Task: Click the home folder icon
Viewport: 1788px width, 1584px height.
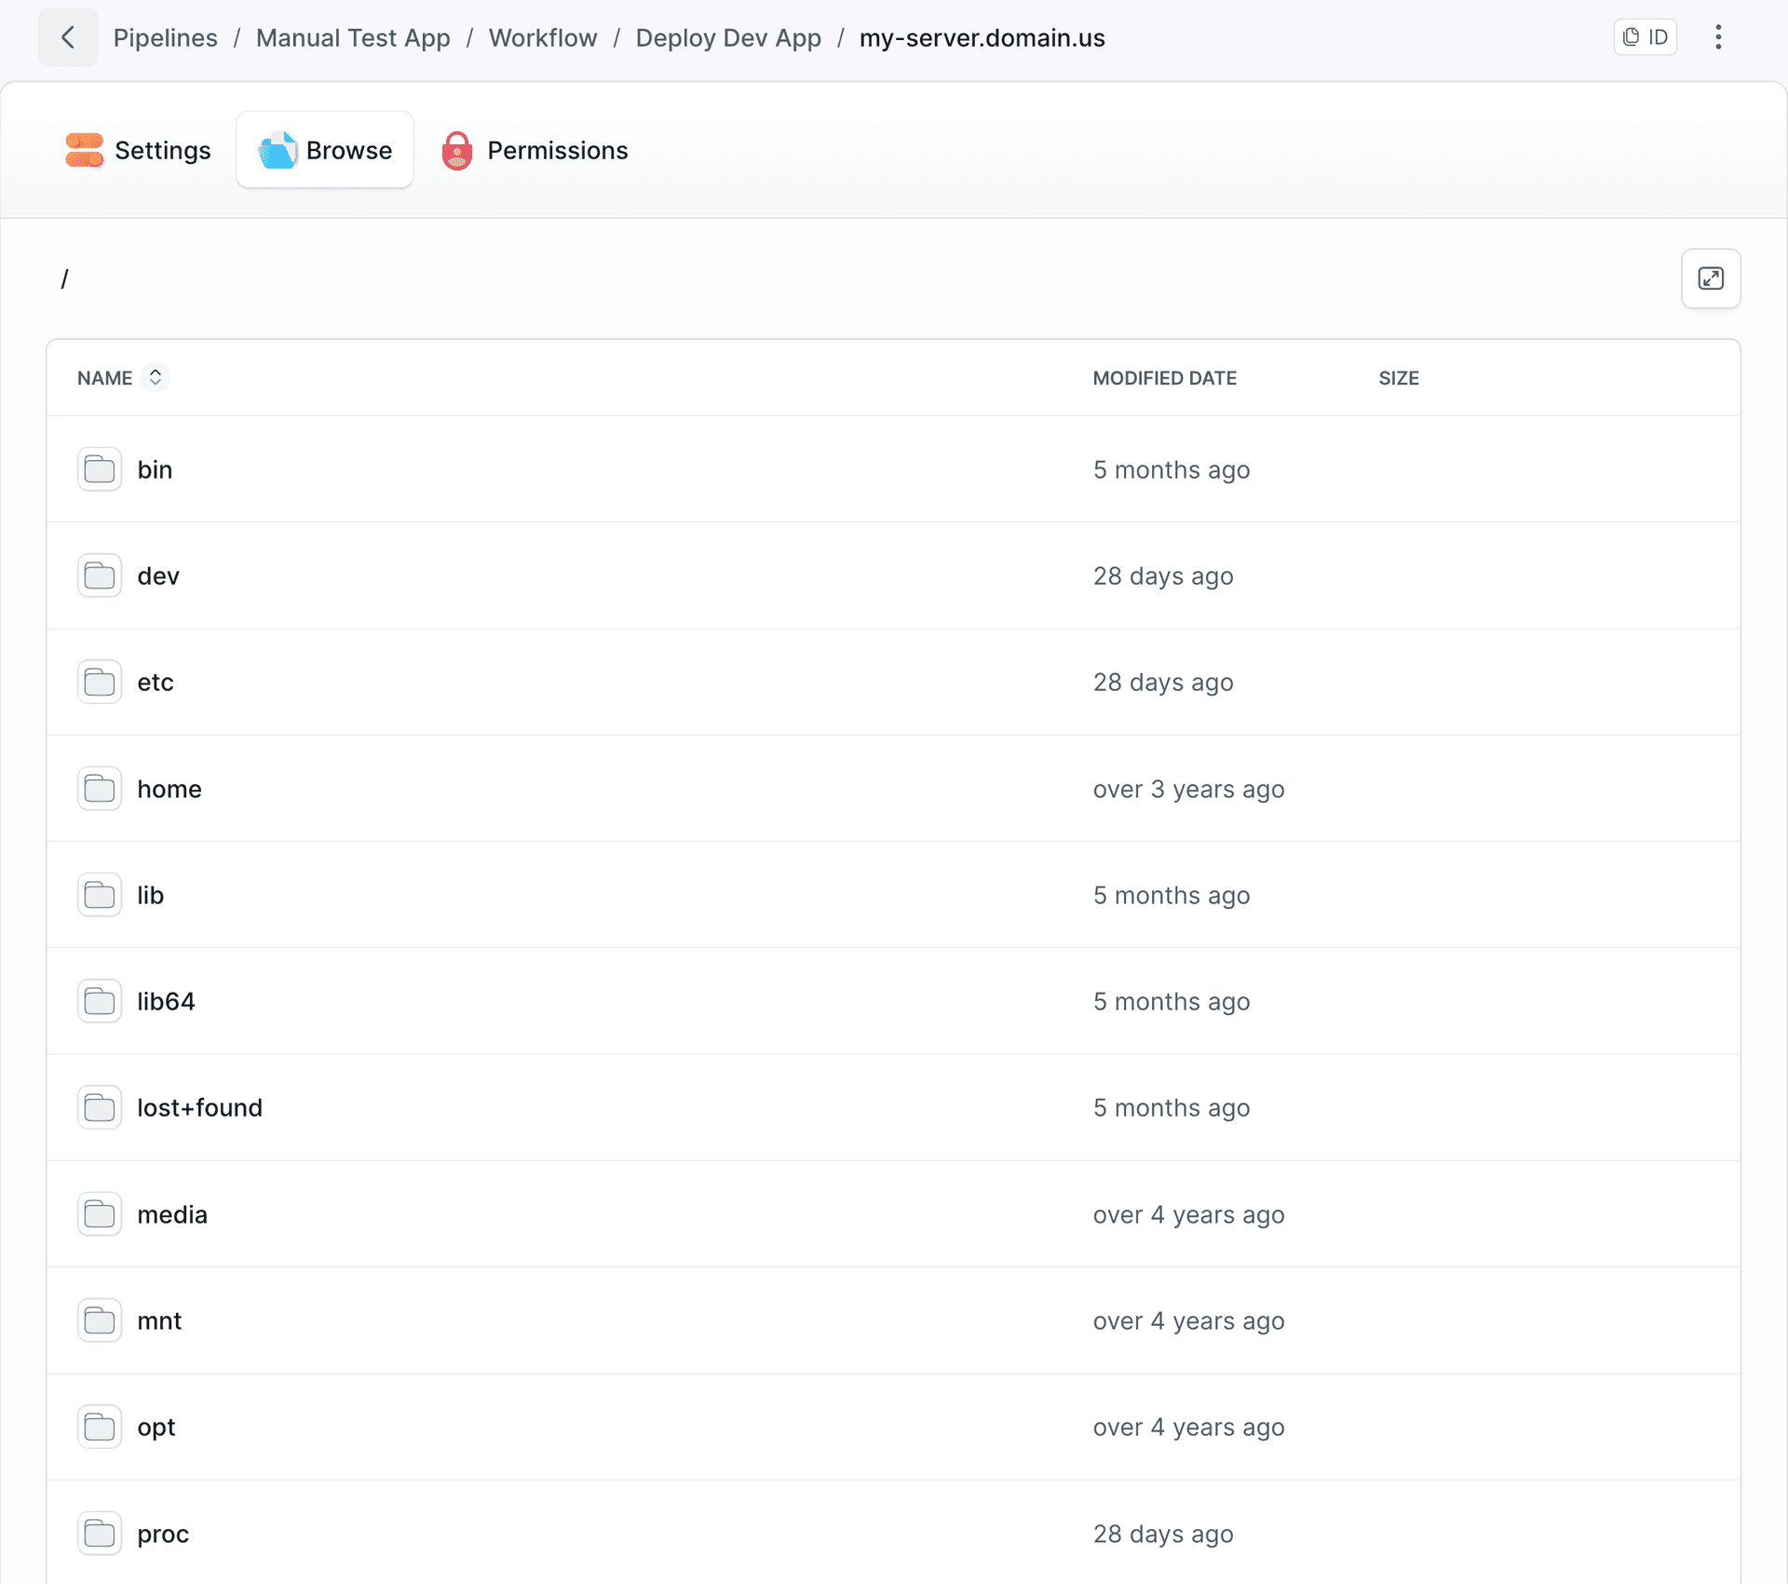Action: (100, 789)
